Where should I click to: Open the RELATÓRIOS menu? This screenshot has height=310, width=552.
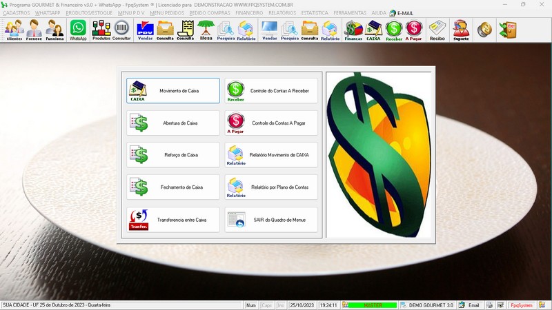tap(282, 13)
